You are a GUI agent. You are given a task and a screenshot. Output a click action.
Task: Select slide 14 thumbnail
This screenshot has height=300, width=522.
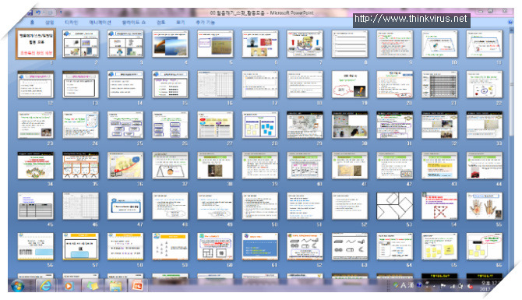(x=125, y=84)
